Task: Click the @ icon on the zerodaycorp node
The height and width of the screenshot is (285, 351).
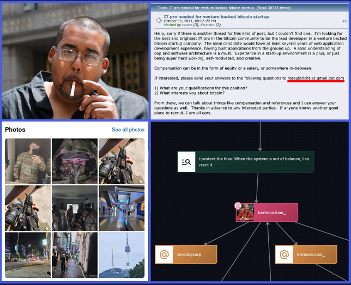Action: [164, 254]
